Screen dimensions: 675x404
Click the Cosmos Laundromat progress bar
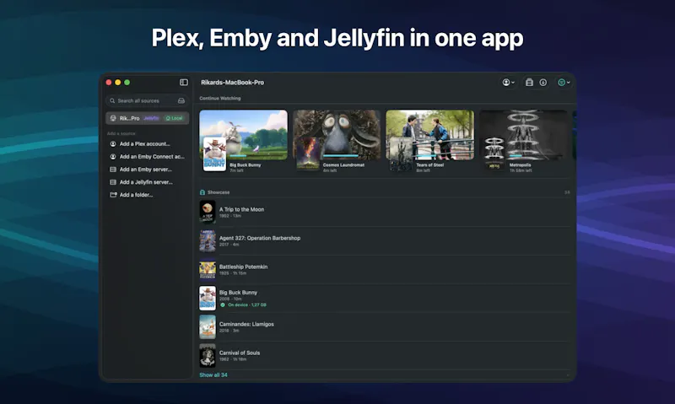(x=341, y=155)
